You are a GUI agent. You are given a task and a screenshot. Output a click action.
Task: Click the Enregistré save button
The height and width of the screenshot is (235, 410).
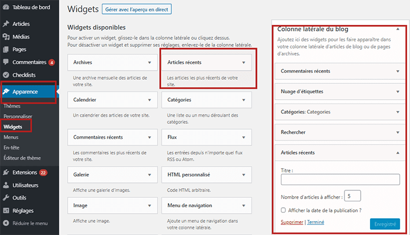pyautogui.click(x=385, y=224)
